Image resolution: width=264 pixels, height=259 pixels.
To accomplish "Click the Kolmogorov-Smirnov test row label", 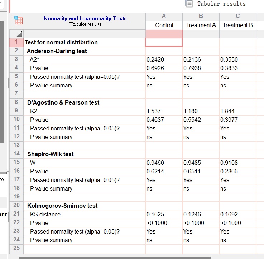I will coord(62,206).
